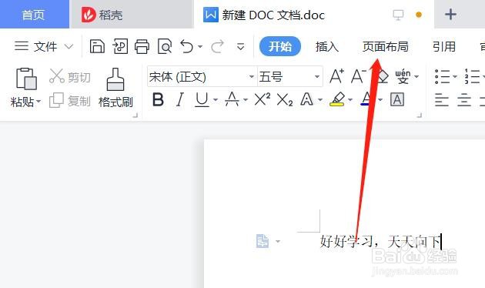Click the export to PDF icon

point(120,47)
